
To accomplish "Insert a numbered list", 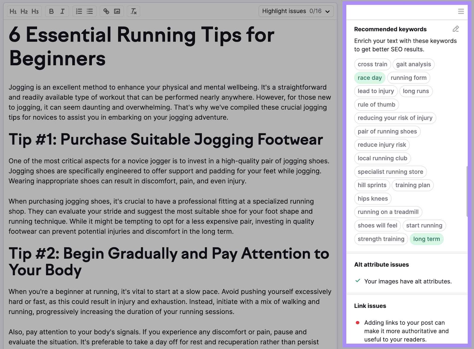I will click(x=79, y=11).
